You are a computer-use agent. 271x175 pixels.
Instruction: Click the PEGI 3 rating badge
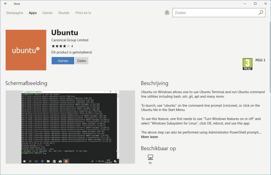[247, 64]
